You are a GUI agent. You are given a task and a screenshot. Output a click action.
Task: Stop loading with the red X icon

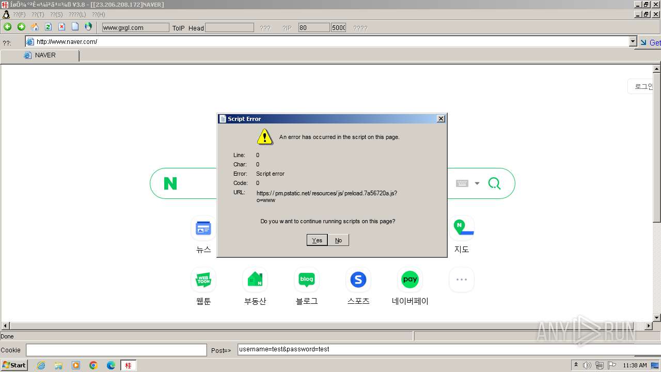pyautogui.click(x=61, y=27)
